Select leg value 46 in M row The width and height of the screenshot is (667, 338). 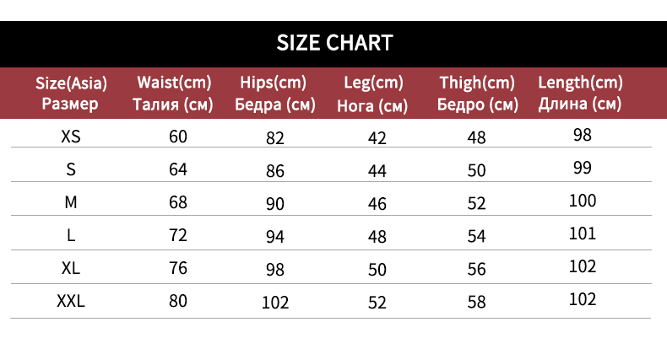pyautogui.click(x=377, y=204)
